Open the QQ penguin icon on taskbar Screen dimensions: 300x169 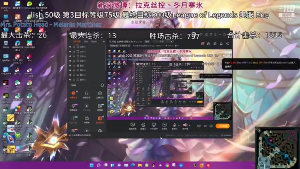pyautogui.click(x=153, y=165)
